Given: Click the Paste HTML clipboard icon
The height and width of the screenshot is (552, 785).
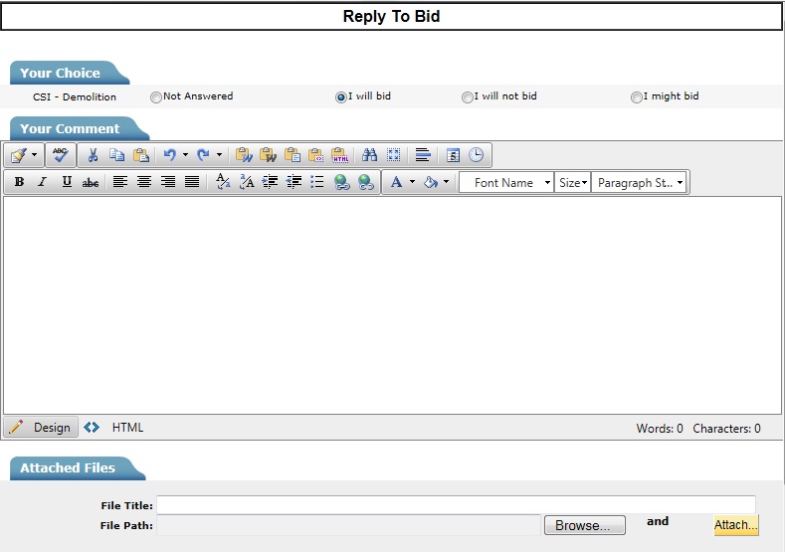Looking at the screenshot, I should (340, 155).
